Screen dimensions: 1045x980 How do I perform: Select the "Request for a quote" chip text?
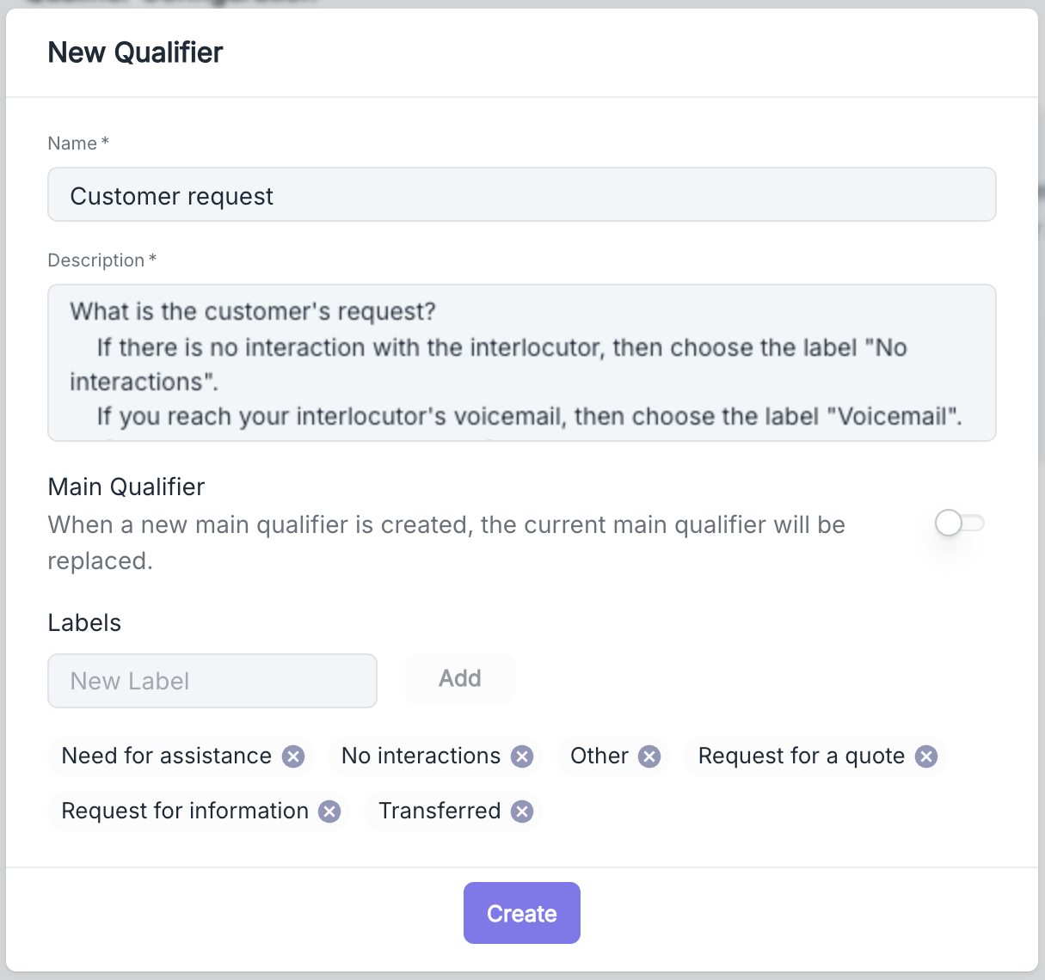(x=801, y=756)
